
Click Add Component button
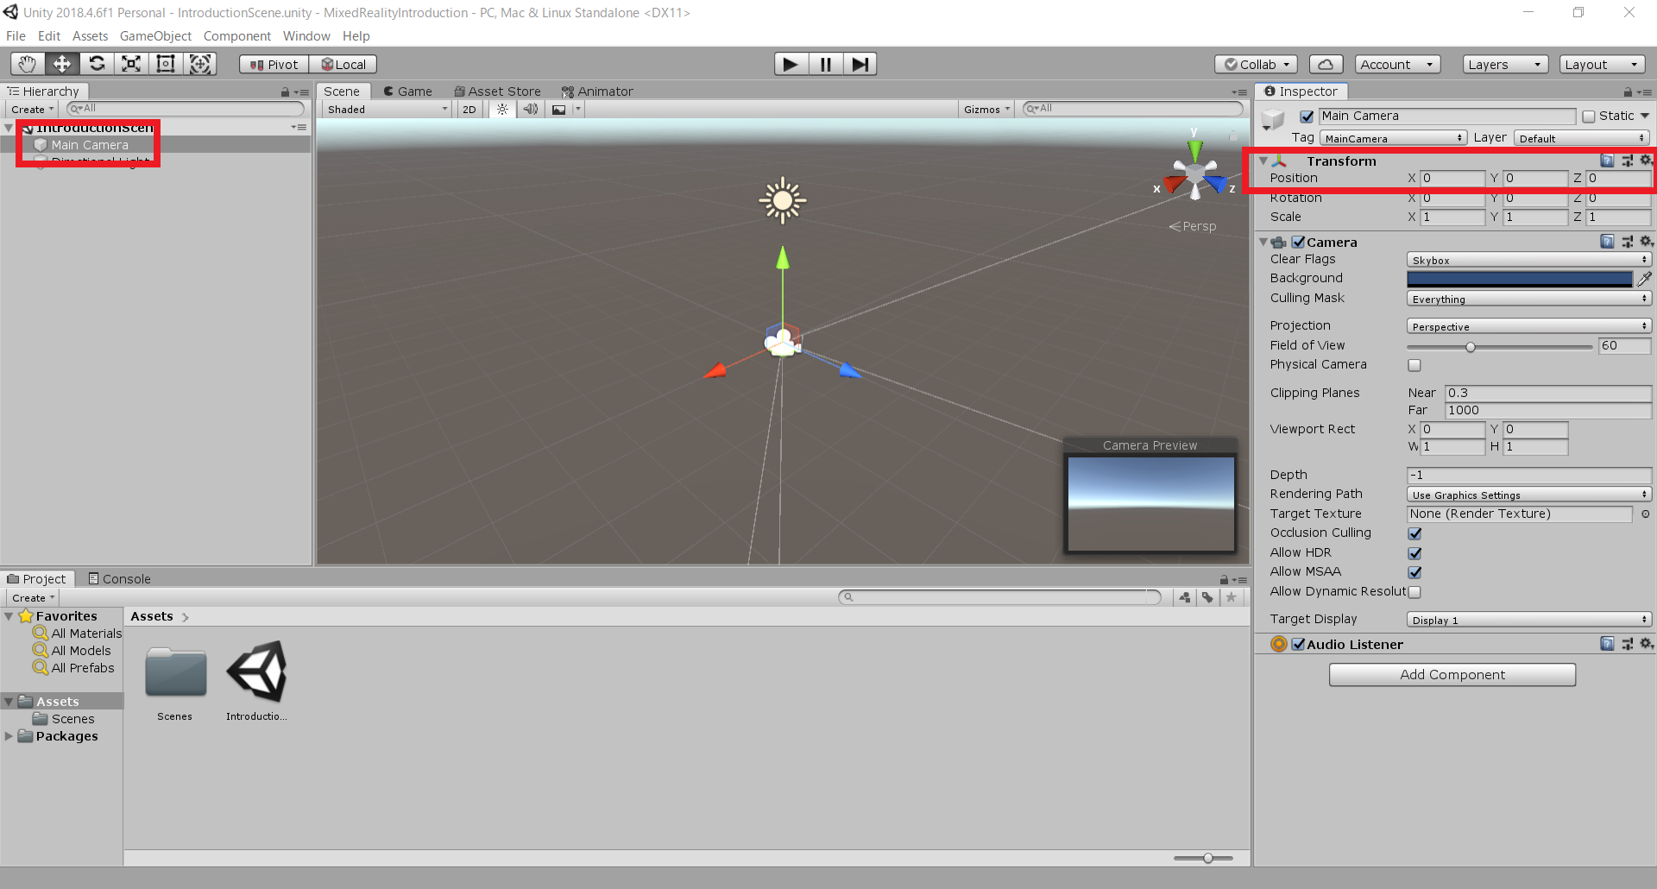1452,675
